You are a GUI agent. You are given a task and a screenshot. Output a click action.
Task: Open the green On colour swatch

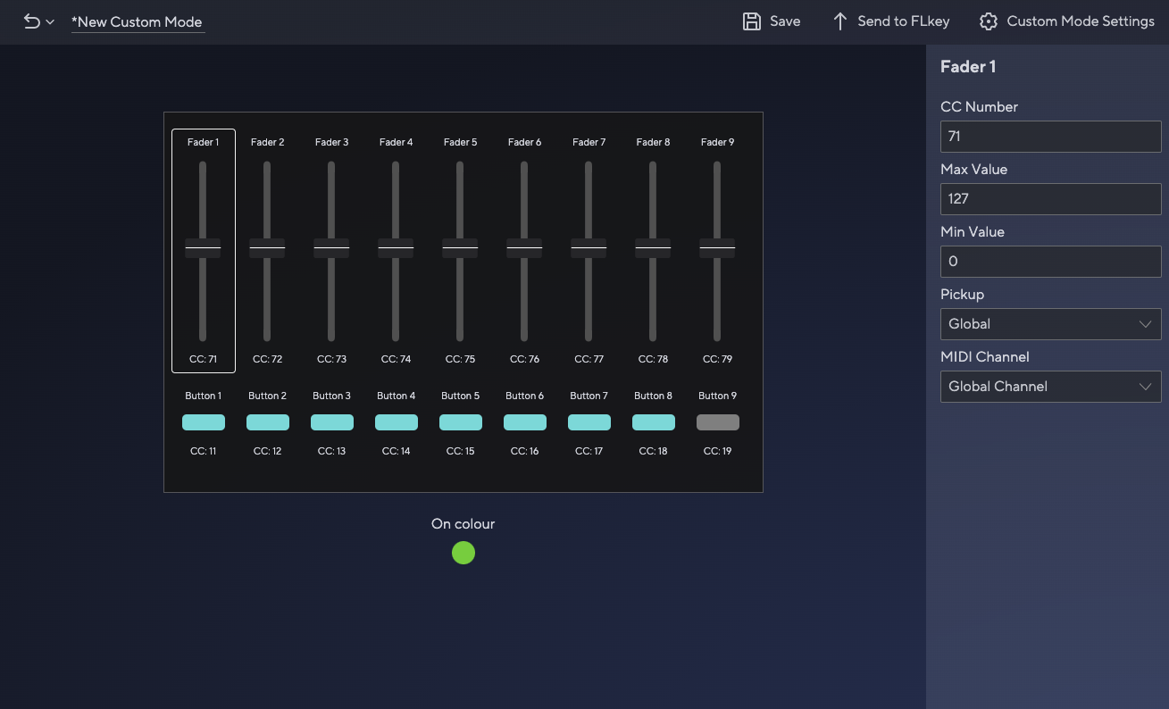pyautogui.click(x=463, y=553)
